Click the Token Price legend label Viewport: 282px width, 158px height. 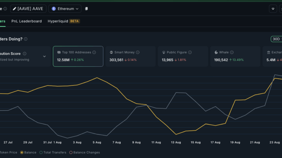pos(8,153)
